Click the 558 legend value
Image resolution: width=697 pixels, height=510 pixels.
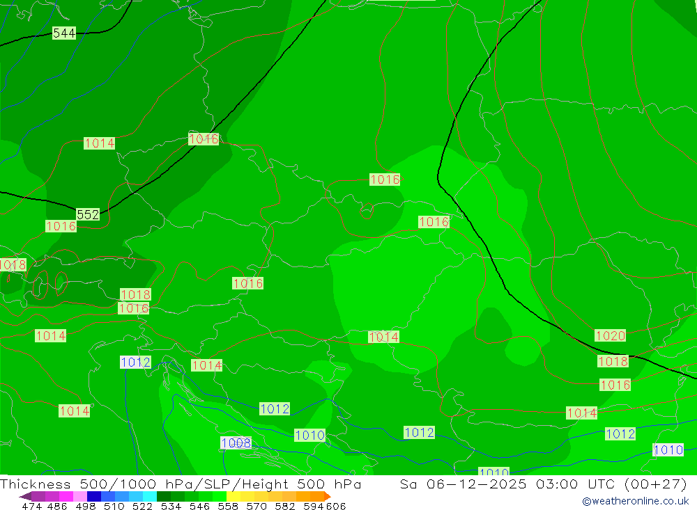tap(228, 506)
